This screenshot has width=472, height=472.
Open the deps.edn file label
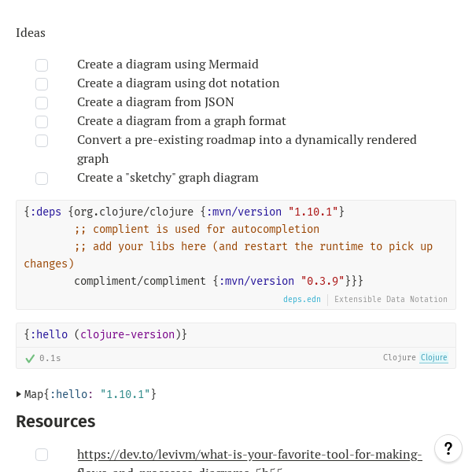coord(302,300)
